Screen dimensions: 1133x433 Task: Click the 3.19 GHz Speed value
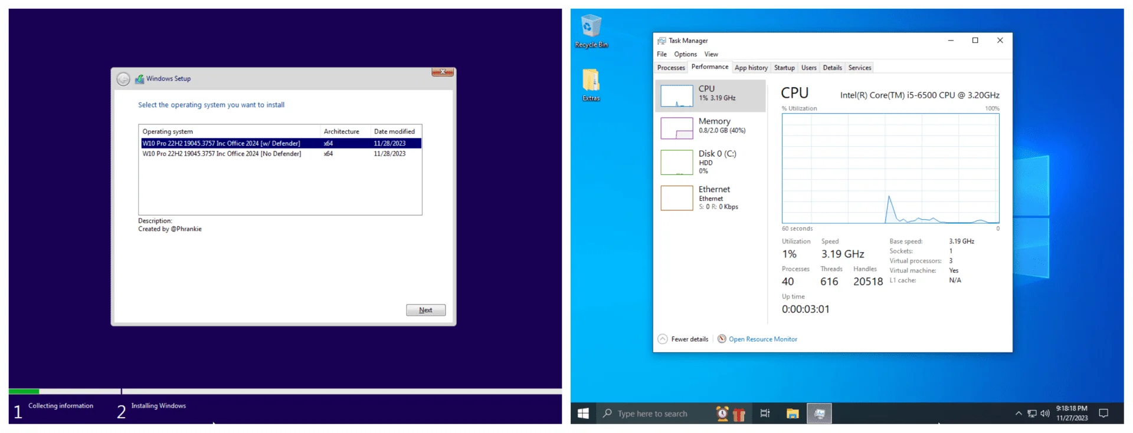843,254
